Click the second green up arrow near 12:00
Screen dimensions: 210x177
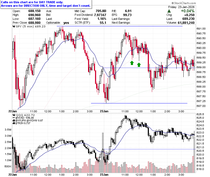139,65
